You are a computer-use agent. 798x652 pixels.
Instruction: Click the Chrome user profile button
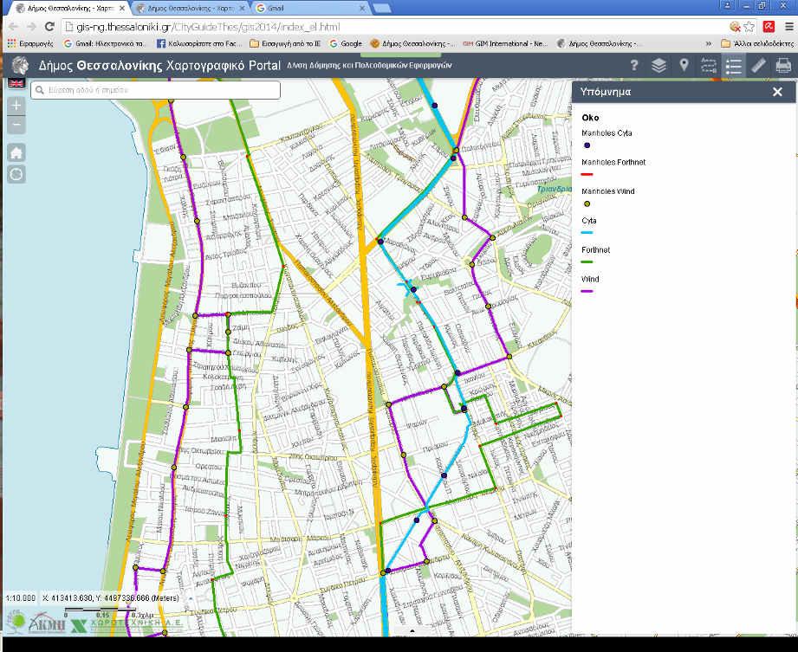[x=727, y=5]
